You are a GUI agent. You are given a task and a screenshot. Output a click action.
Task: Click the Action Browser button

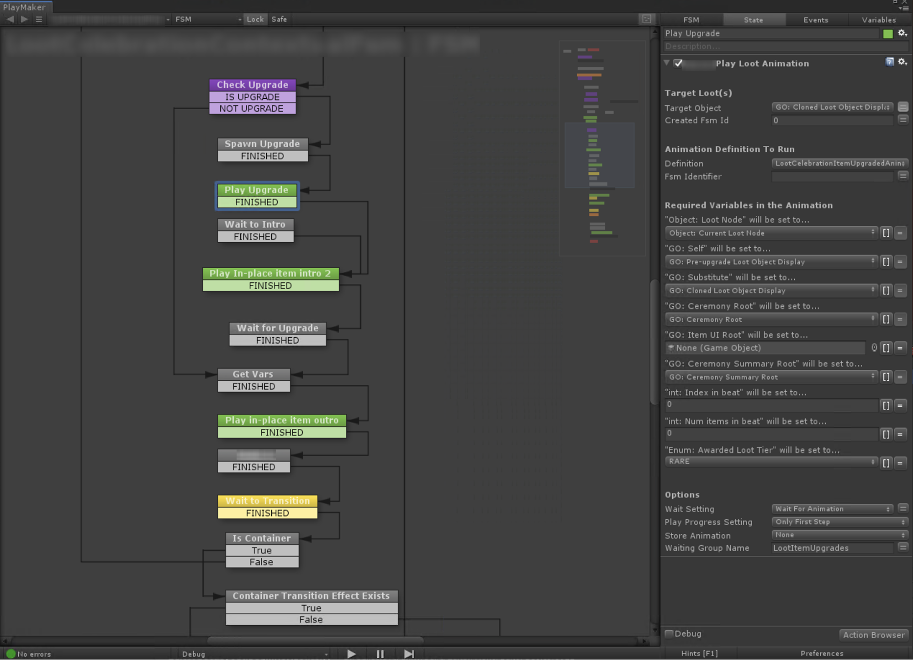pyautogui.click(x=873, y=634)
